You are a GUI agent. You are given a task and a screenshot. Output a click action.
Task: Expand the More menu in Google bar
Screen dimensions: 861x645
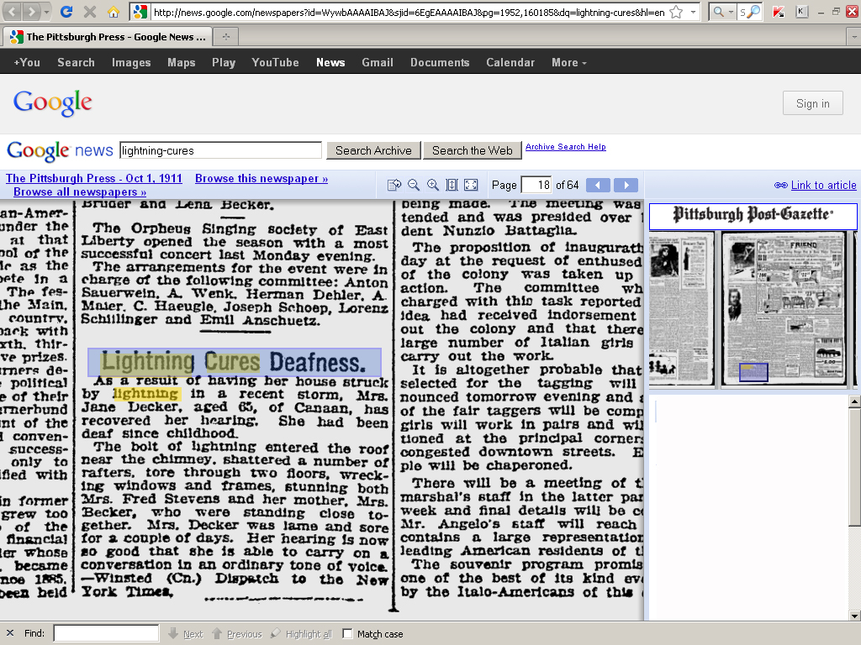coord(569,62)
